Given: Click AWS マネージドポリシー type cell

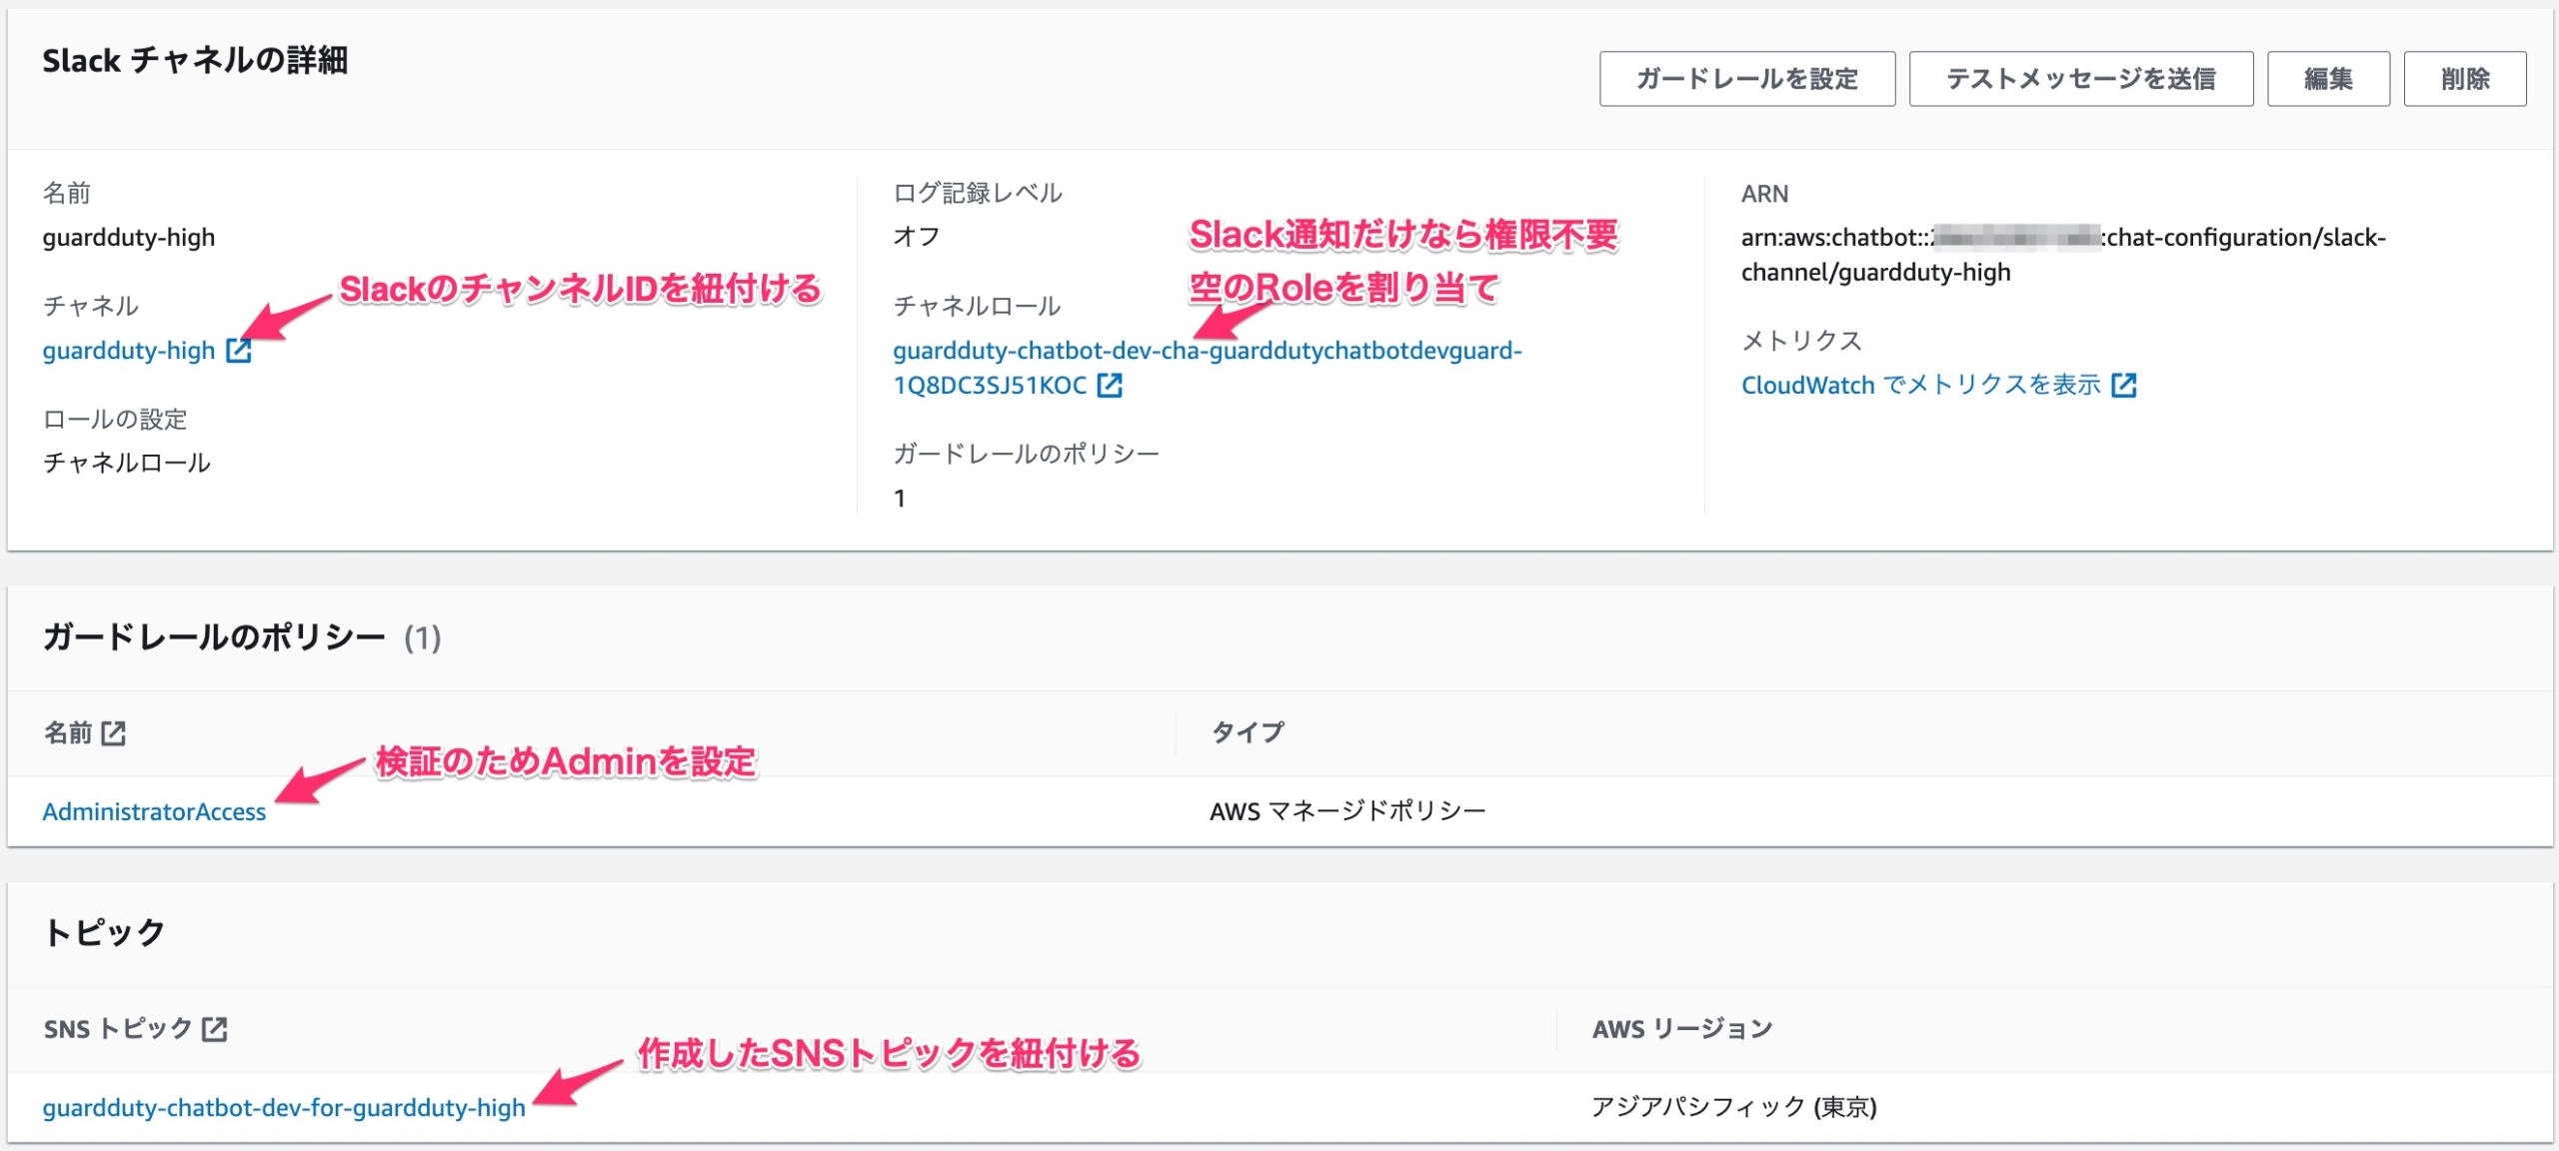Looking at the screenshot, I should [x=1347, y=811].
